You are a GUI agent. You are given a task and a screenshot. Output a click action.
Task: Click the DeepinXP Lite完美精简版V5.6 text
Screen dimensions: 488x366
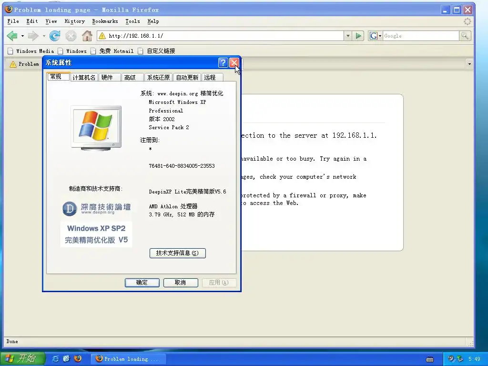click(x=187, y=192)
